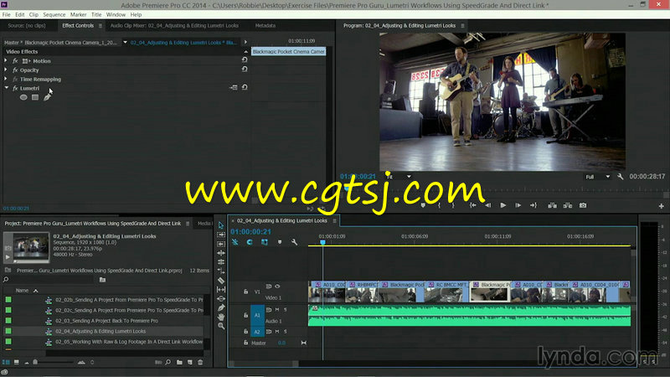Create new bin in Project panel

pos(179,363)
